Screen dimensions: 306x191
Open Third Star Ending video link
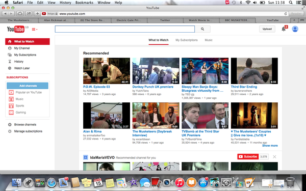tap(244, 87)
